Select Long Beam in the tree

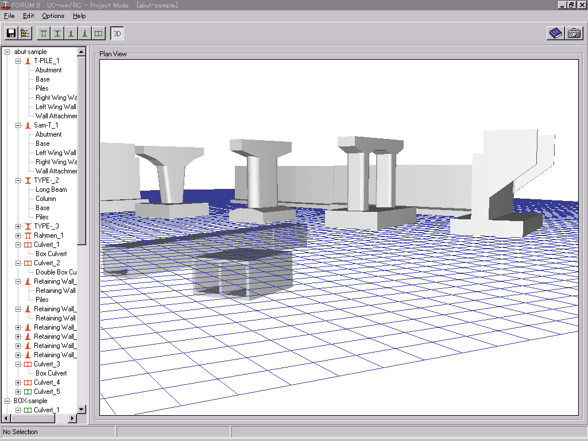pyautogui.click(x=51, y=189)
